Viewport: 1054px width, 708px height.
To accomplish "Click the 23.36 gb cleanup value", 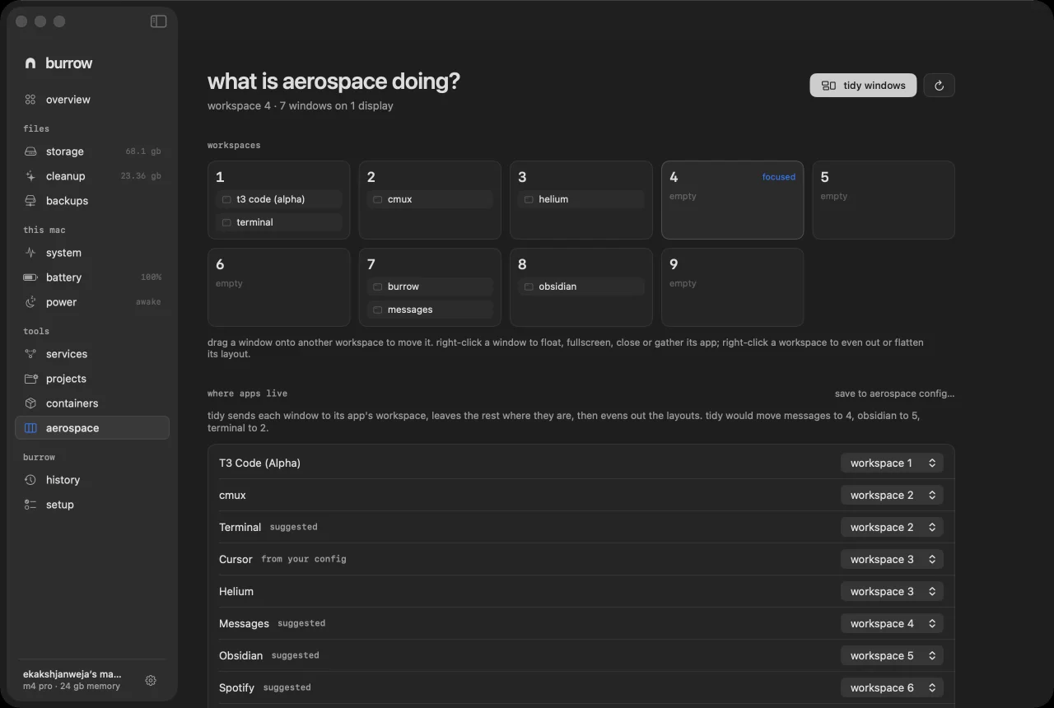I will coord(141,176).
